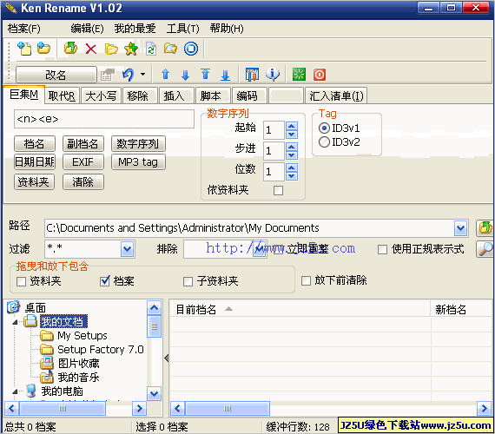495x434 pixels.
Task: Click the 数字序列 button
Action: [138, 144]
